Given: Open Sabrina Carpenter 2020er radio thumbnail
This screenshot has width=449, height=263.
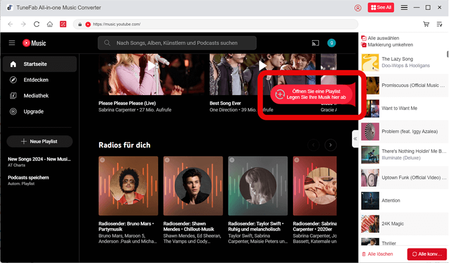Looking at the screenshot, I should [x=315, y=186].
